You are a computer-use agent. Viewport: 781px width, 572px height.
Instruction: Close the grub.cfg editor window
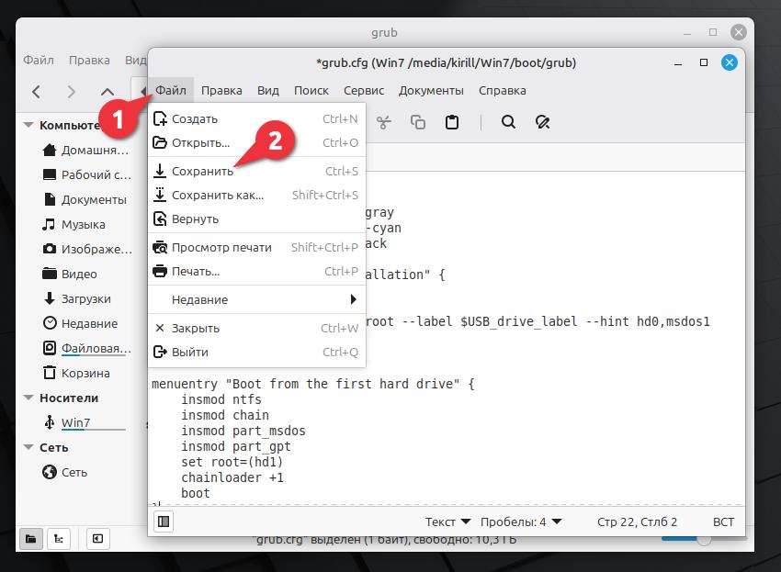730,62
